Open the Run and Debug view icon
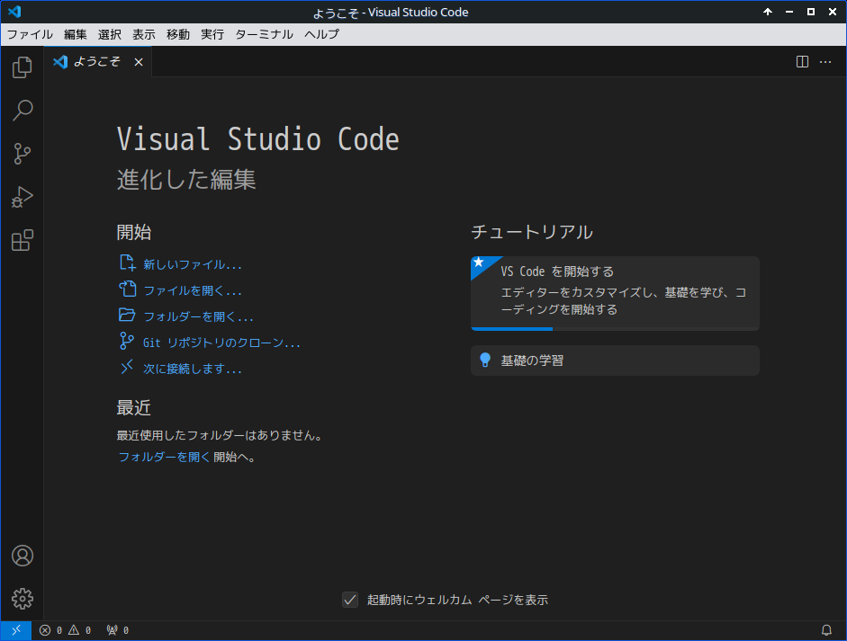This screenshot has width=847, height=641. coord(23,197)
